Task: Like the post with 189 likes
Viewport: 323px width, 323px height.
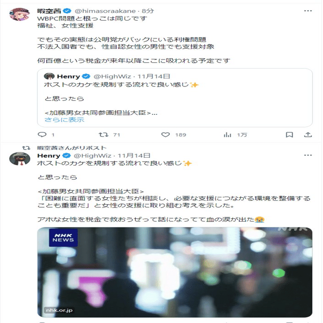Action: click(x=166, y=135)
